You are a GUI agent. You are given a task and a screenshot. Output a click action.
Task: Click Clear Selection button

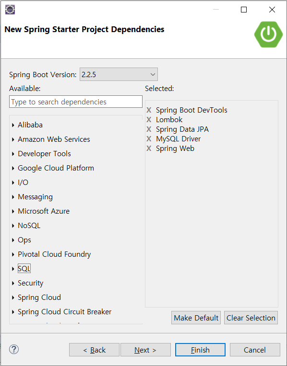(251, 318)
